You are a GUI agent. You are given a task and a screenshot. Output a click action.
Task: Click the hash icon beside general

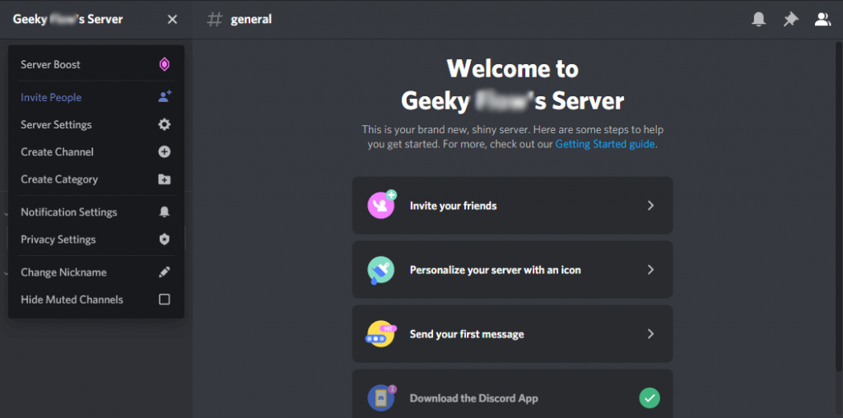pos(215,20)
